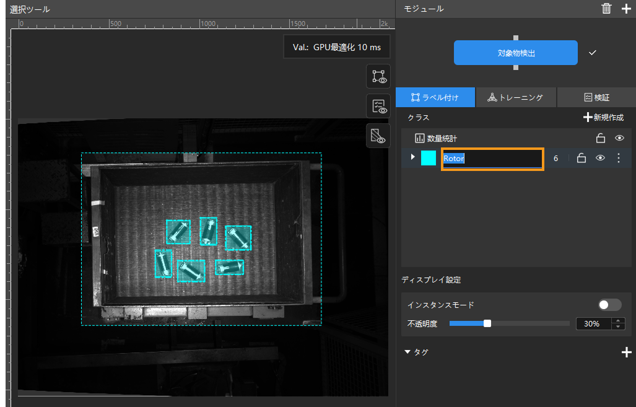
Task: Collapse the タグ section
Action: point(407,352)
